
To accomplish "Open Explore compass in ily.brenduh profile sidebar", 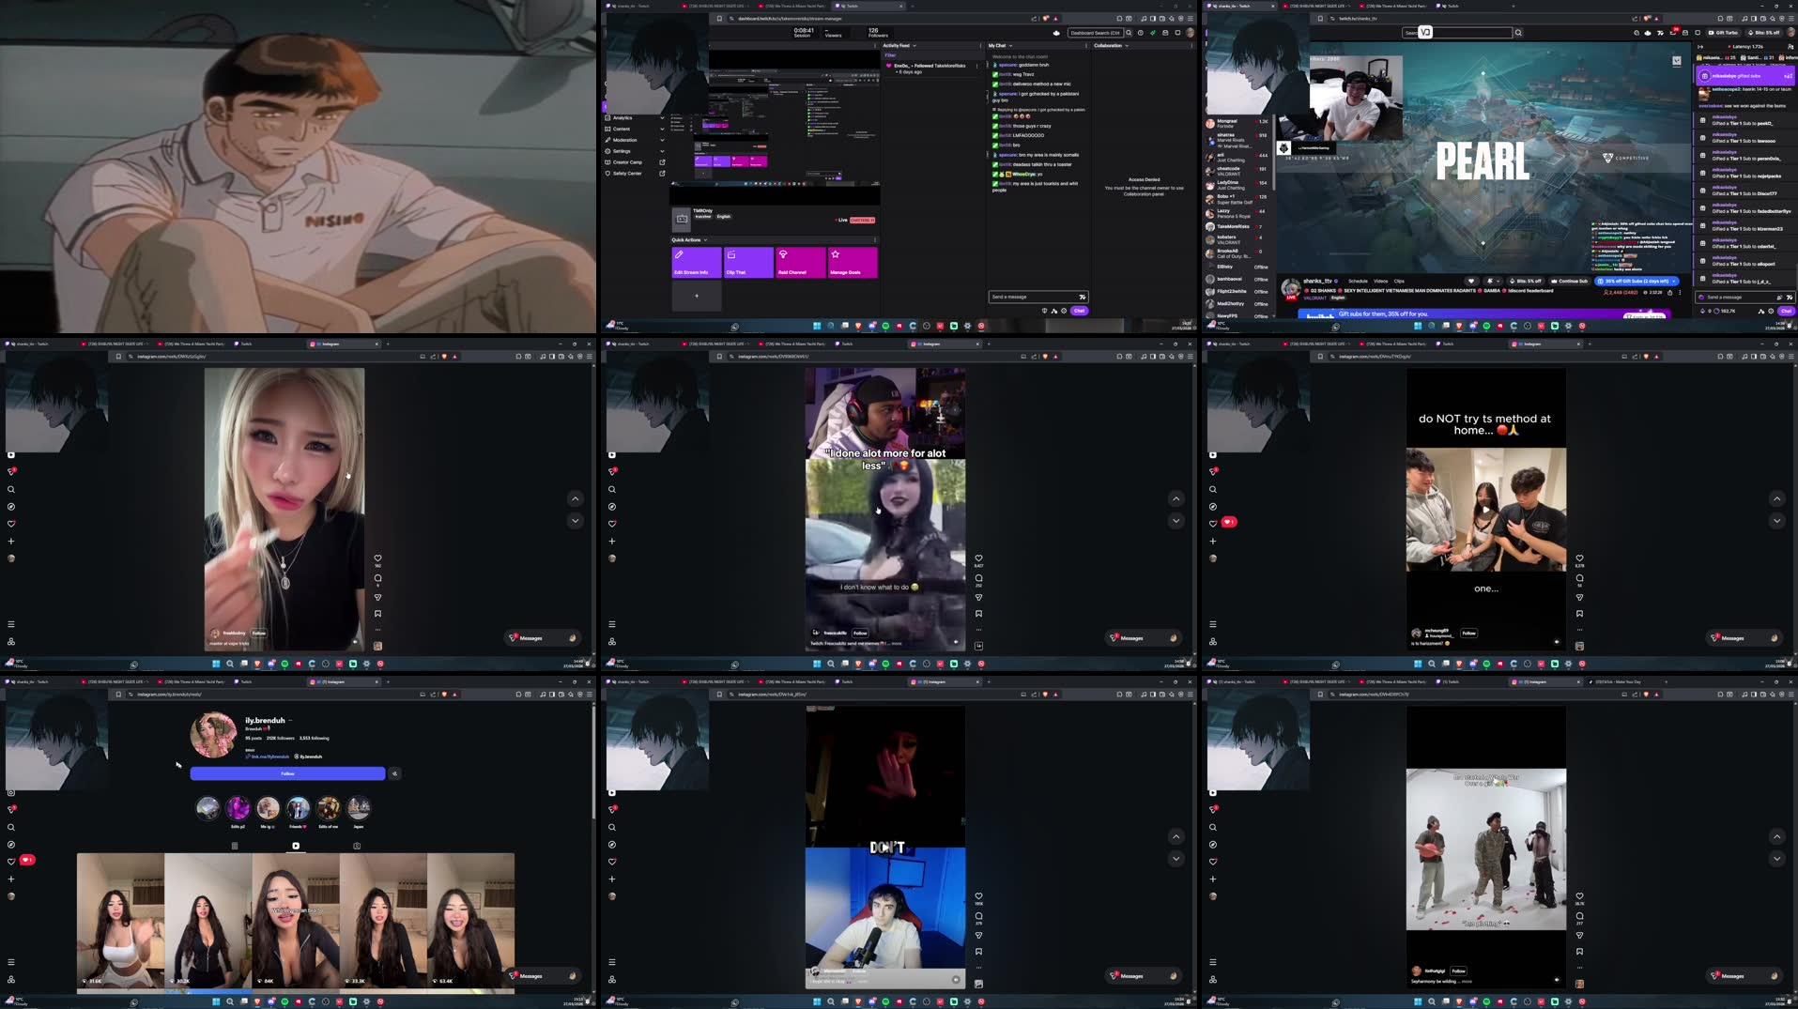I will pos(11,845).
